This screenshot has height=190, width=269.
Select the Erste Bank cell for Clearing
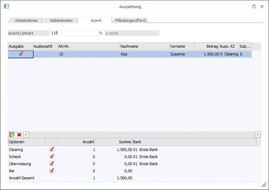click(x=149, y=149)
